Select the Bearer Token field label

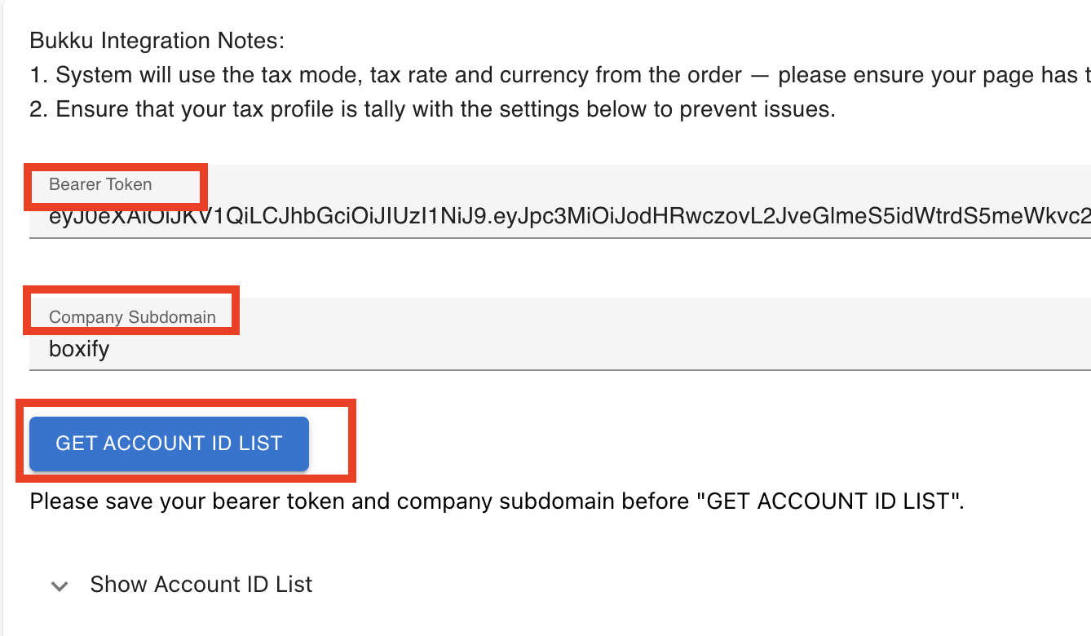100,184
